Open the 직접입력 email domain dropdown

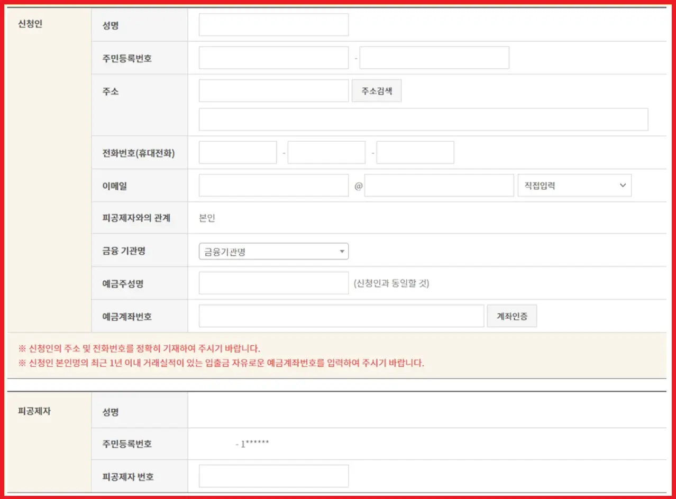(574, 185)
